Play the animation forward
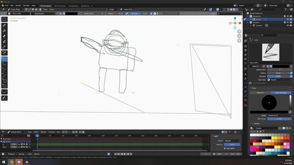 point(124,154)
